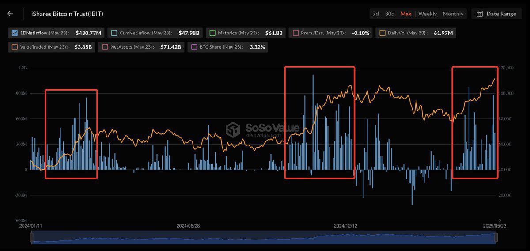Image resolution: width=530 pixels, height=251 pixels.
Task: Tick the Prem./Dsc. series checkbox
Action: [x=295, y=33]
